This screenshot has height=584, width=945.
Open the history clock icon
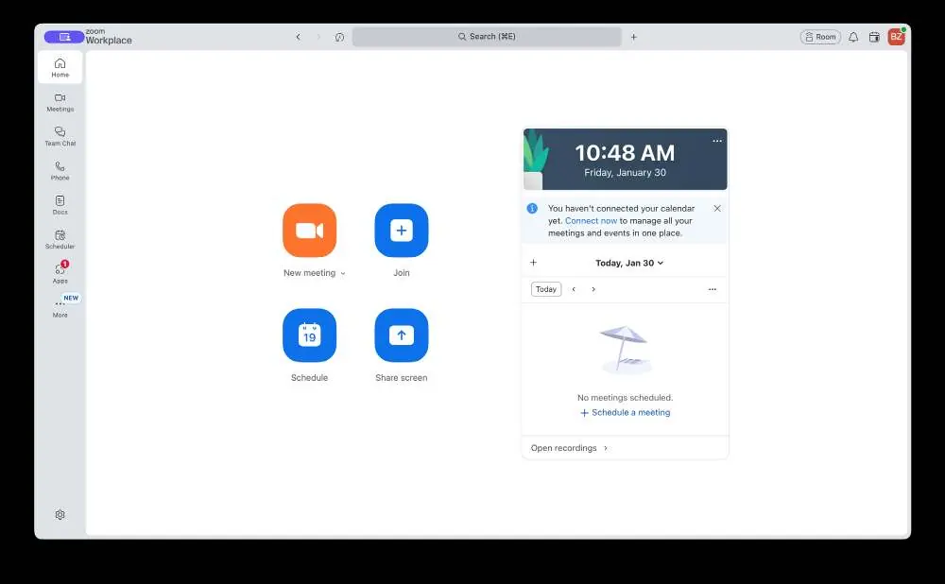pos(339,37)
